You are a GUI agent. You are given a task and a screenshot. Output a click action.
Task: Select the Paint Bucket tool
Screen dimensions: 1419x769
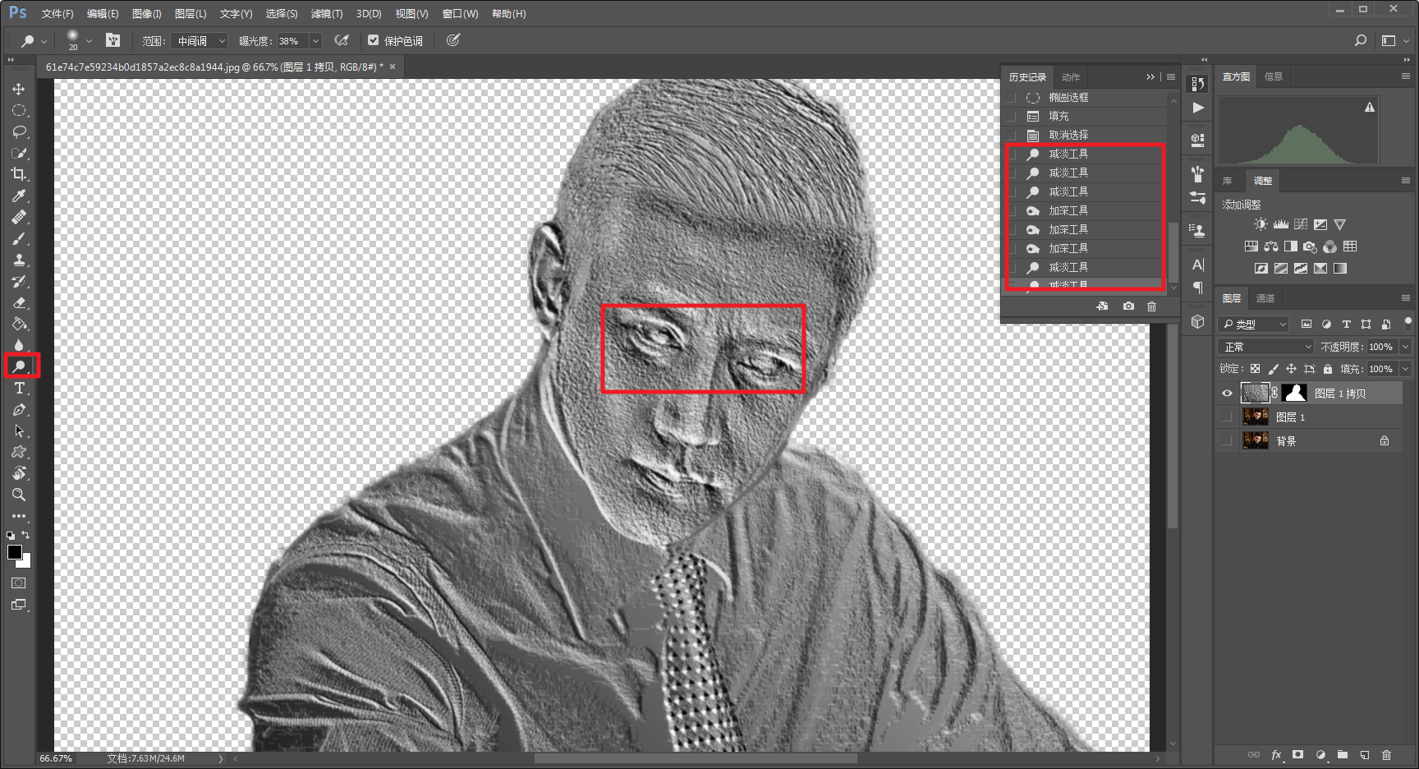18,324
